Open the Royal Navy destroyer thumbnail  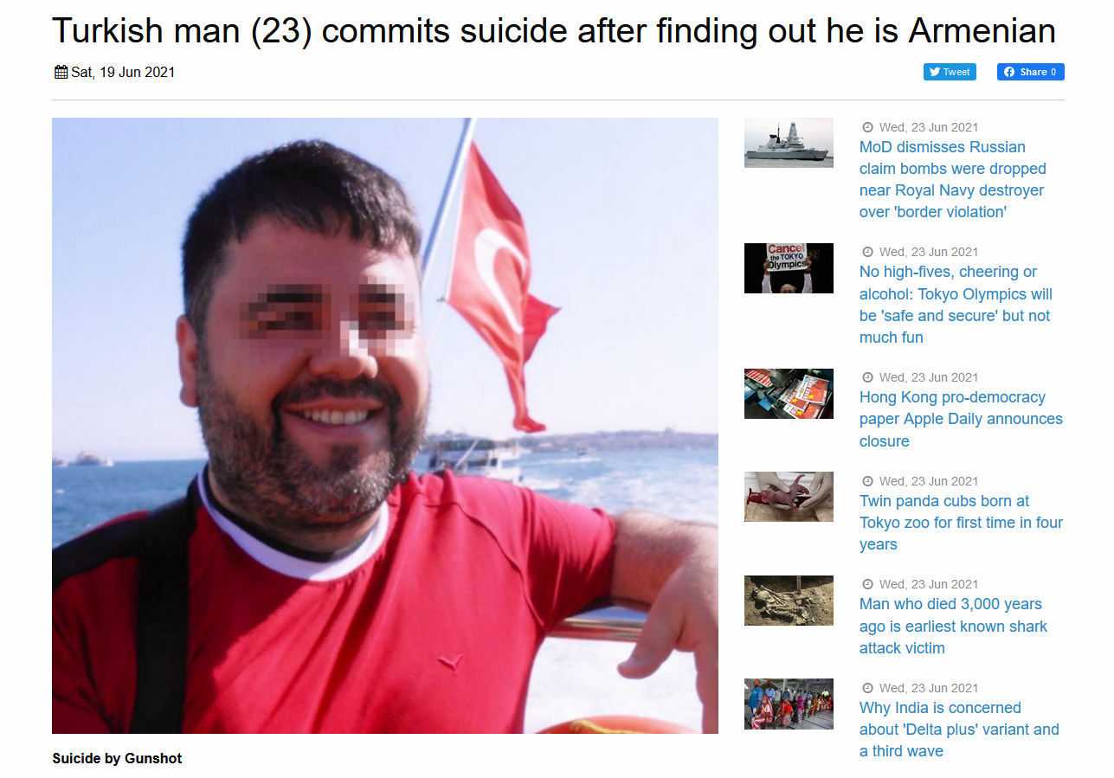(789, 143)
